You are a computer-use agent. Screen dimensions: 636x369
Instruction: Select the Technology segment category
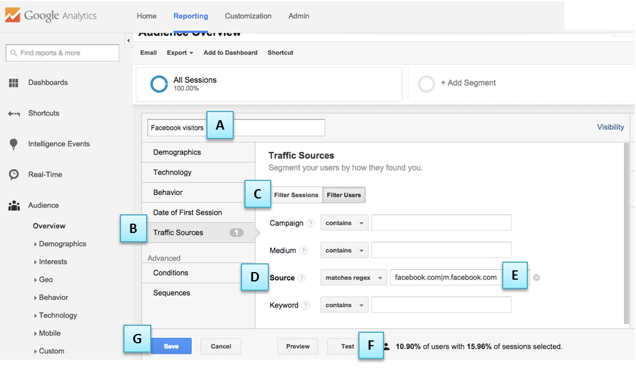tap(198, 173)
